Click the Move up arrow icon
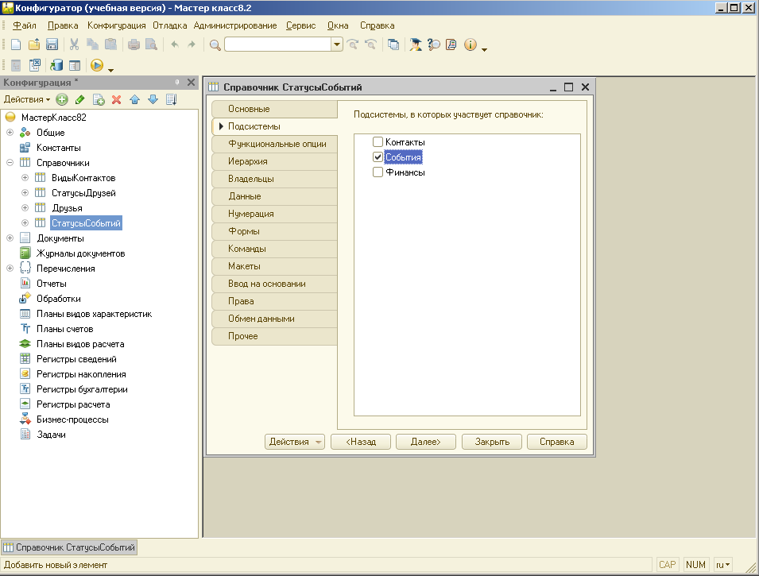759x576 pixels. coord(134,99)
